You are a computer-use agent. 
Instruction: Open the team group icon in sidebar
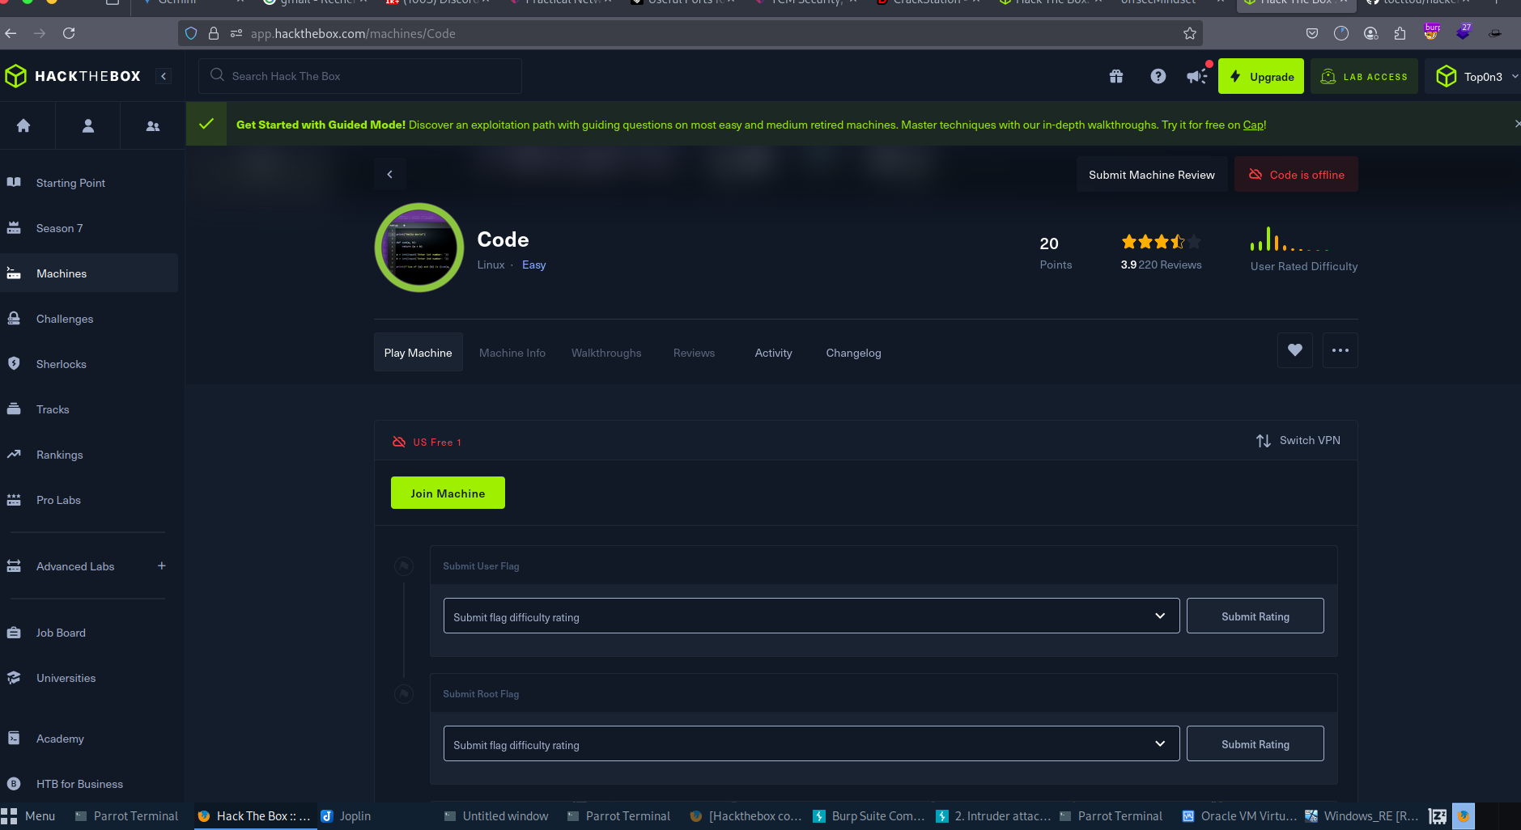pyautogui.click(x=153, y=125)
